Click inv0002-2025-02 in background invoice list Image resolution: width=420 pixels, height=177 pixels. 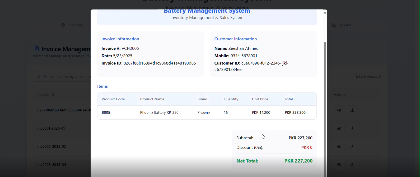[52, 147]
